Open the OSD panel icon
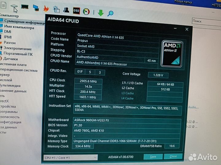This screenshot has width=221, height=165. 76,11
